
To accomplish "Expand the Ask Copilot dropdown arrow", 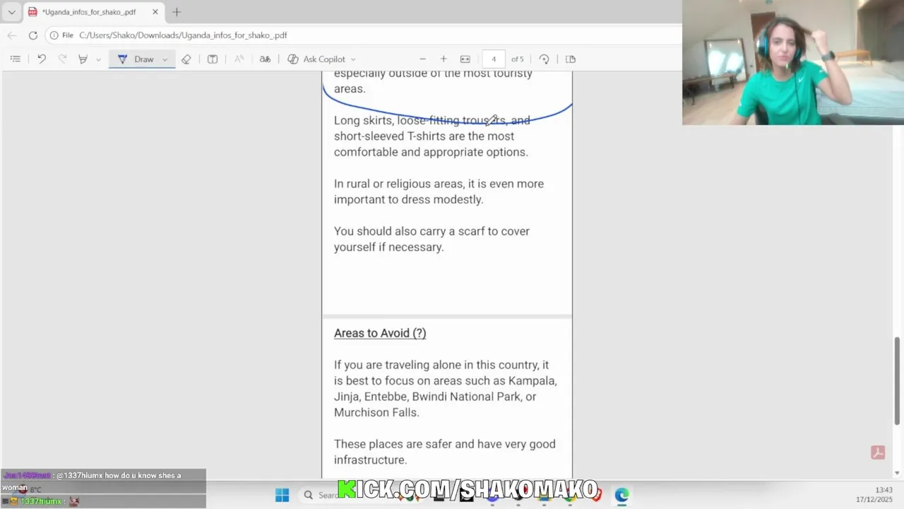I will pos(353,59).
